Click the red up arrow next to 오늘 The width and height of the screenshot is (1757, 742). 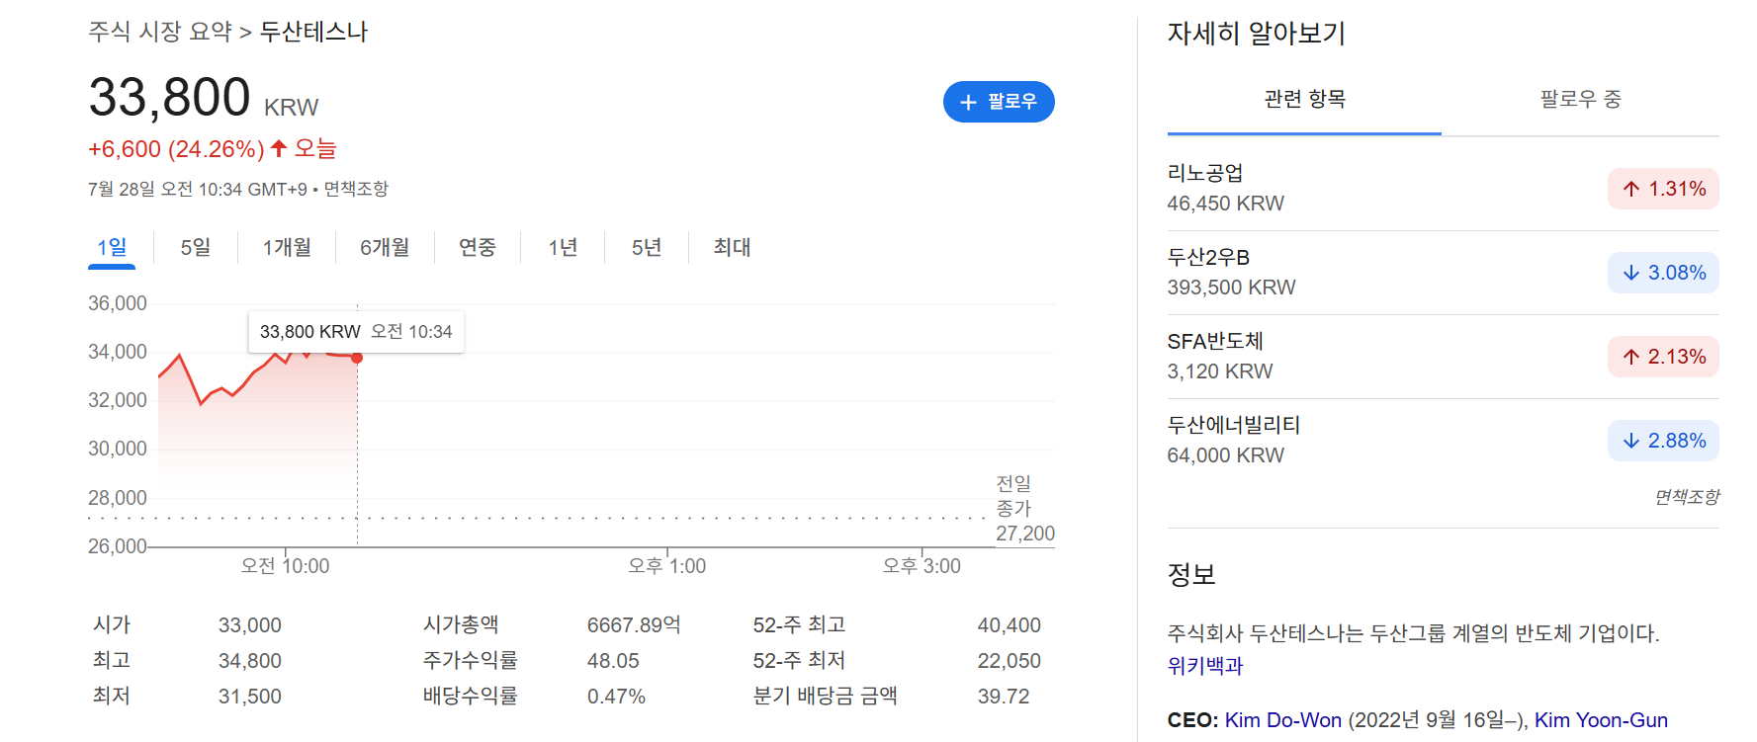[x=279, y=148]
